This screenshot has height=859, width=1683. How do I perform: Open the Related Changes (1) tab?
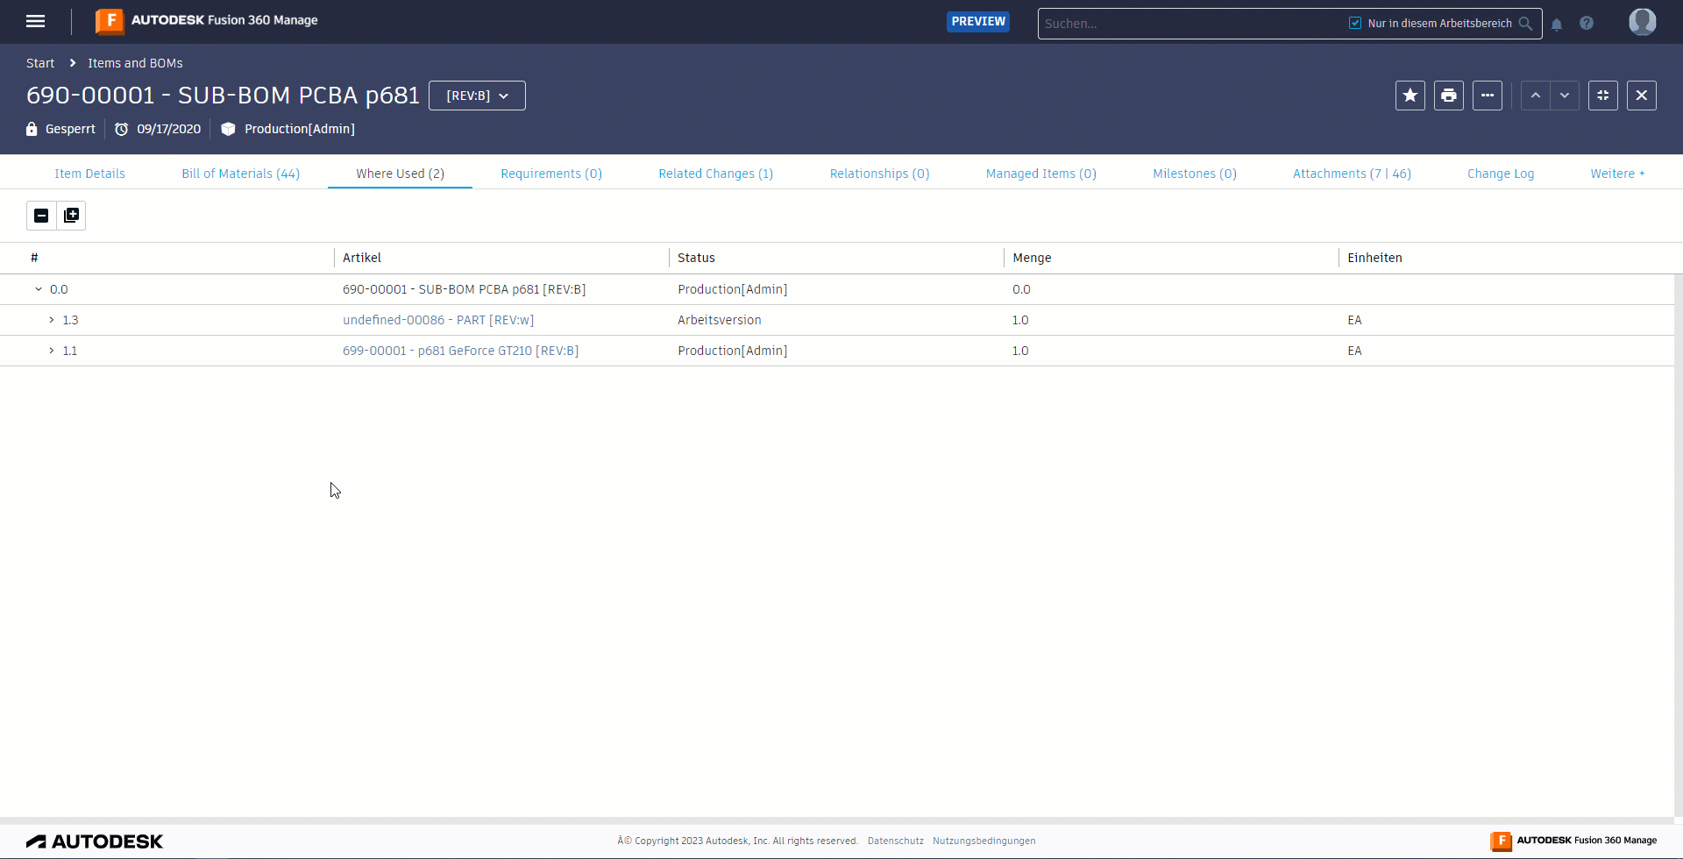click(716, 174)
